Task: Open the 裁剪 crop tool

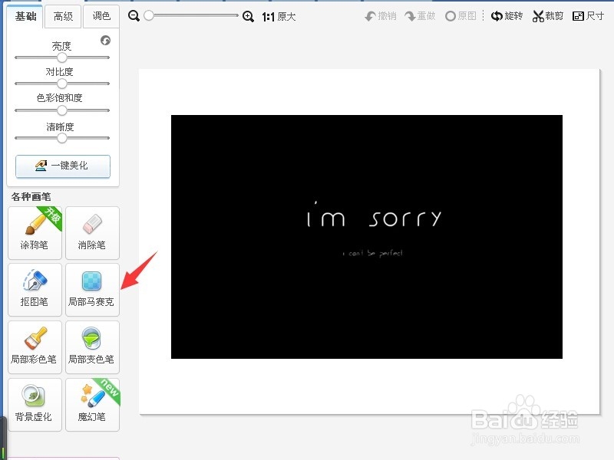Action: click(x=548, y=16)
